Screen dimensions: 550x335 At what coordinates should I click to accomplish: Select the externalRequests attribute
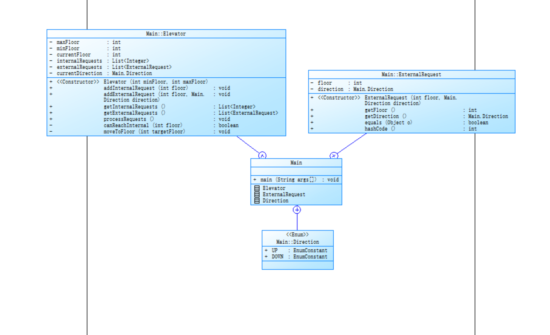point(111,67)
